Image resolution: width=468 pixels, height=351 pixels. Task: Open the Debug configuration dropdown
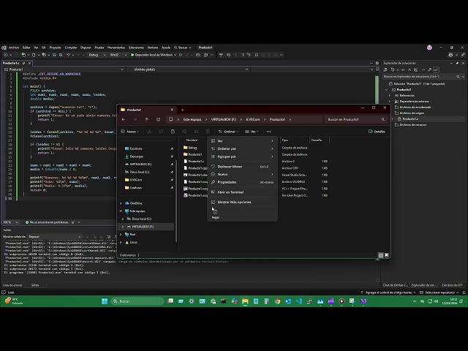coord(97,55)
